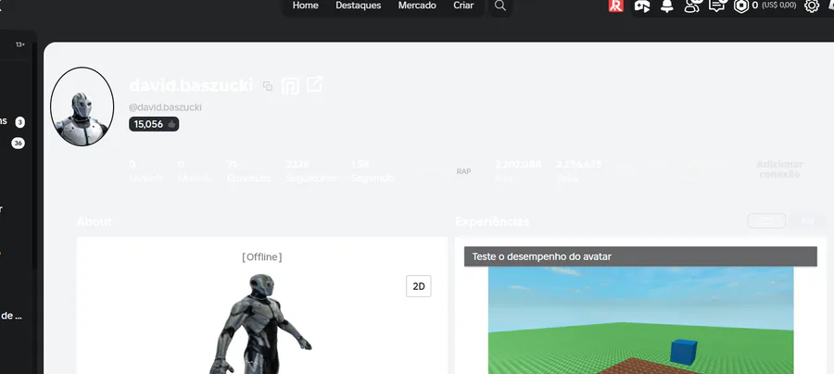Open Criar in top navigation
Screen dimensions: 834x374
(463, 6)
